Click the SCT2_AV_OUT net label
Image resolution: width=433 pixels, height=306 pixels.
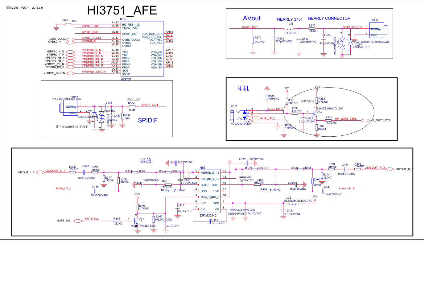(x=353, y=27)
